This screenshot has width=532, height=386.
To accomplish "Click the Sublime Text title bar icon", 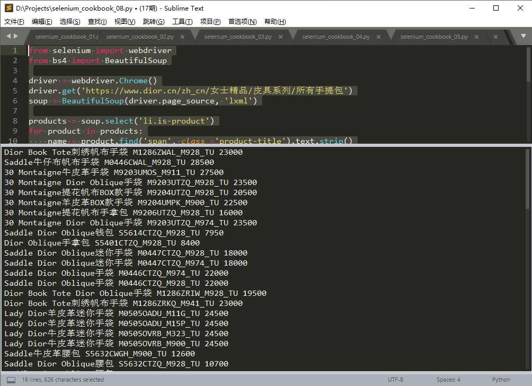I will coord(9,8).
